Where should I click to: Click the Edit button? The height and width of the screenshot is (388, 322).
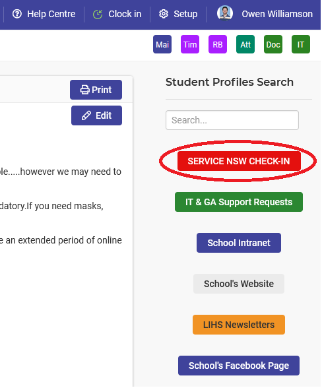pos(96,115)
